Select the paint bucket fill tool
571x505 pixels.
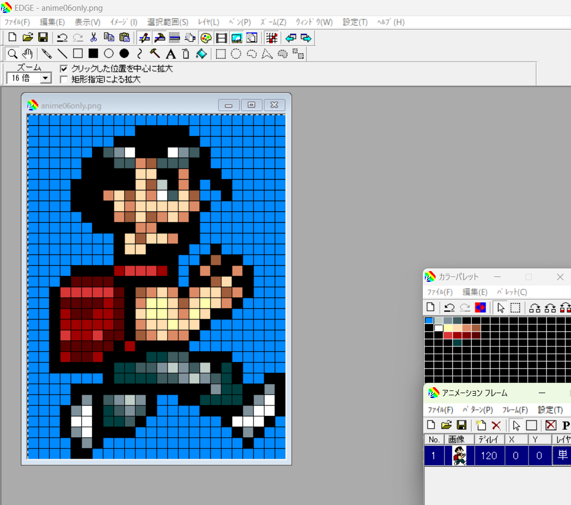tap(201, 54)
